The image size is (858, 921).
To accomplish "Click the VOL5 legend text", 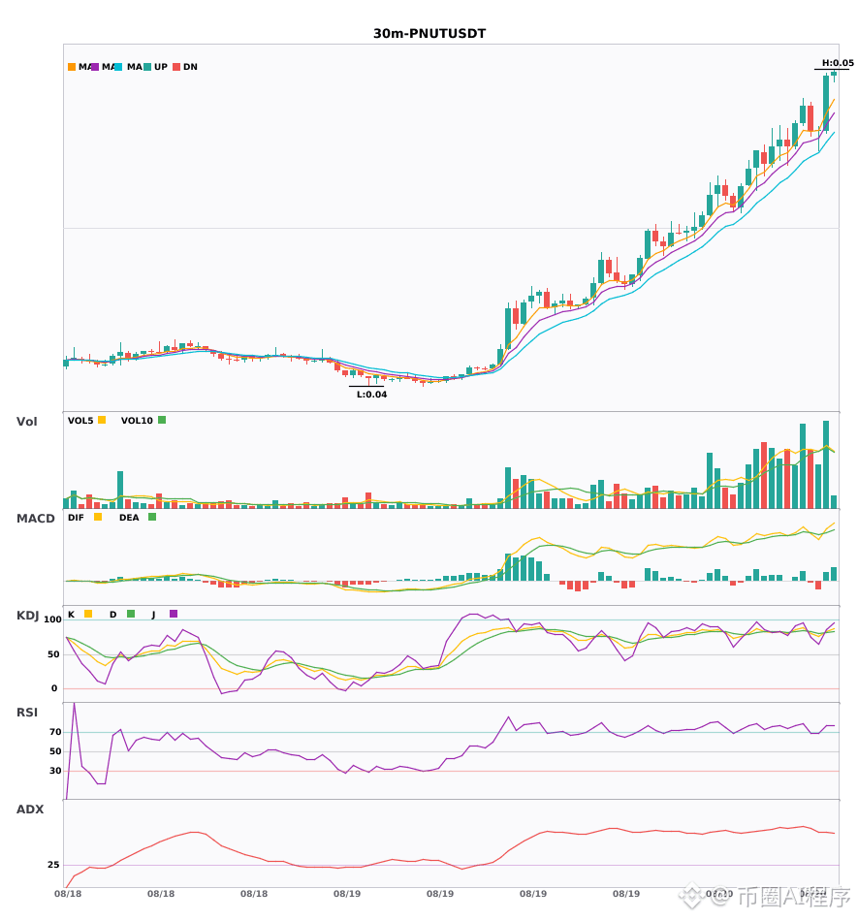I will coord(80,421).
